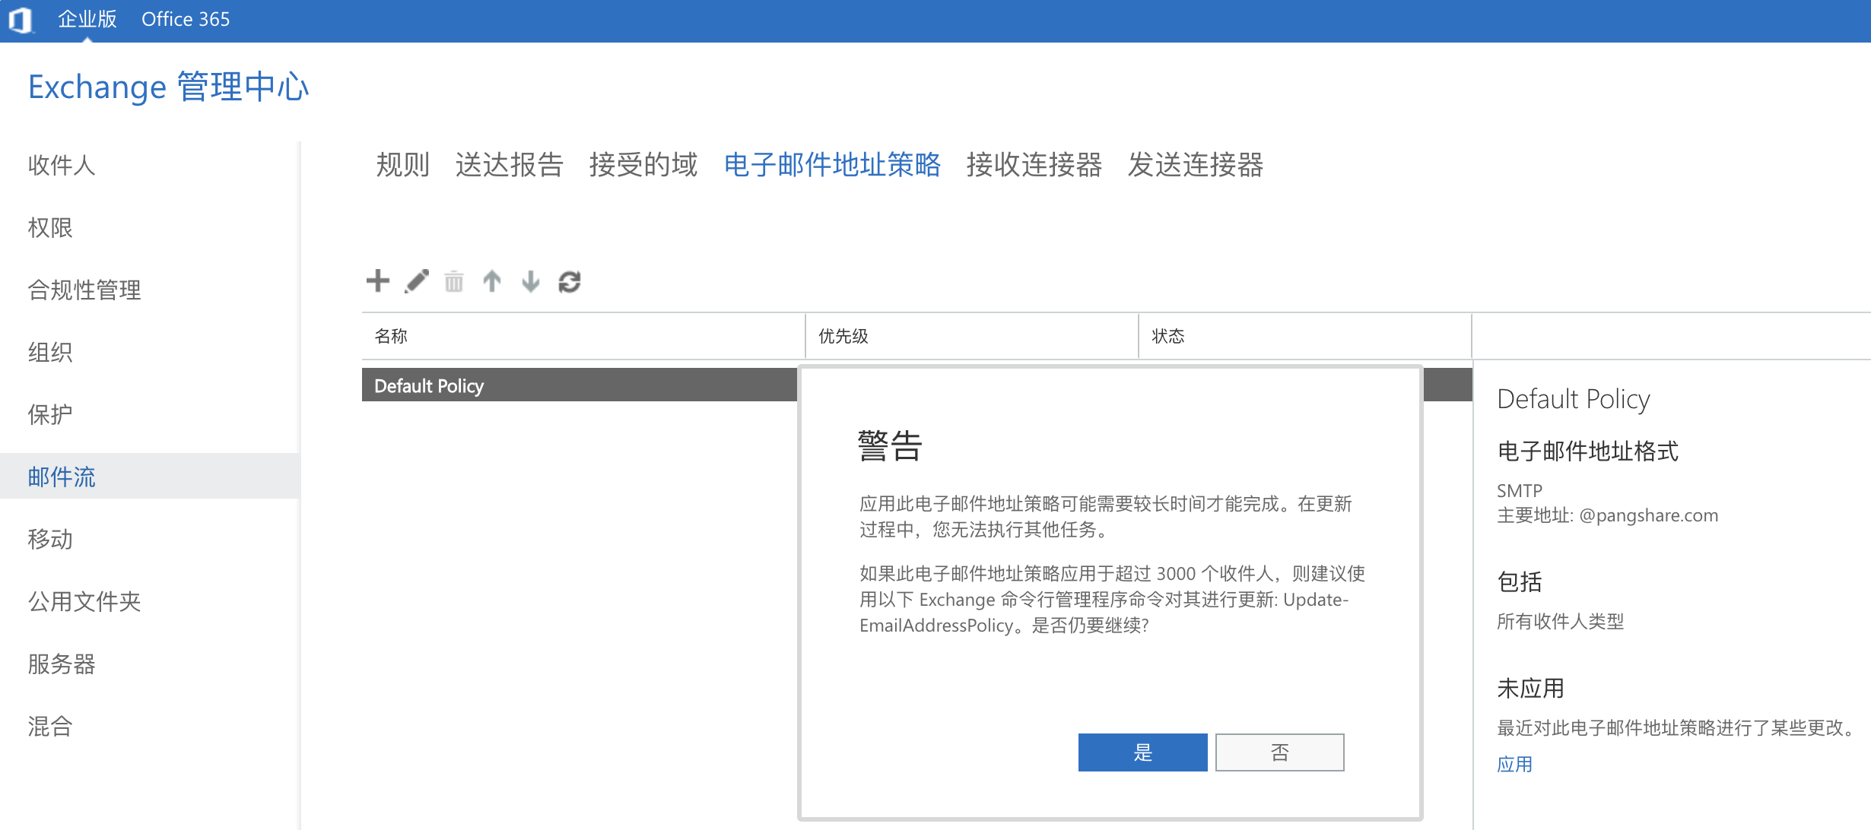Click the Office logo icon in header
The image size is (1871, 830).
coord(21,20)
